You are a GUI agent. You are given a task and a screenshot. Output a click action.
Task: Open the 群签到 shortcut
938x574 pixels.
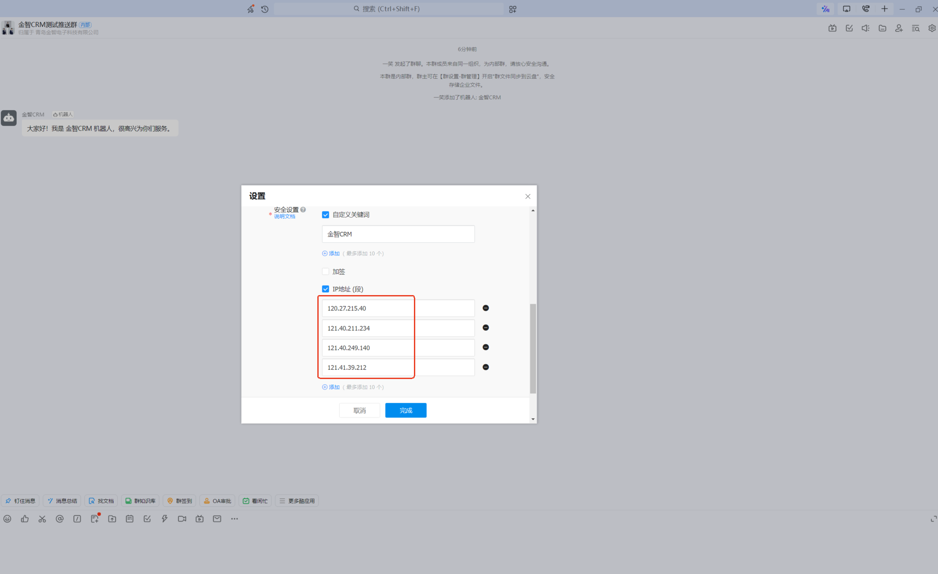click(x=180, y=501)
